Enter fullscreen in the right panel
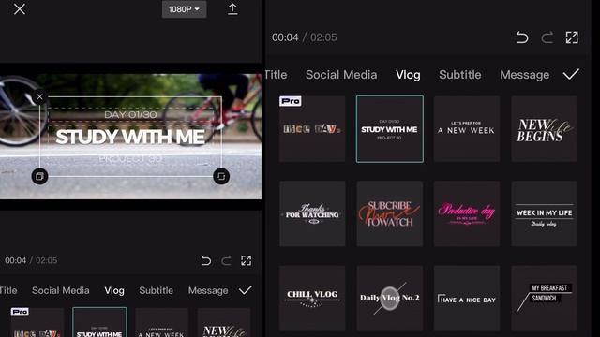Viewport: 600px width, 337px height. 572,37
